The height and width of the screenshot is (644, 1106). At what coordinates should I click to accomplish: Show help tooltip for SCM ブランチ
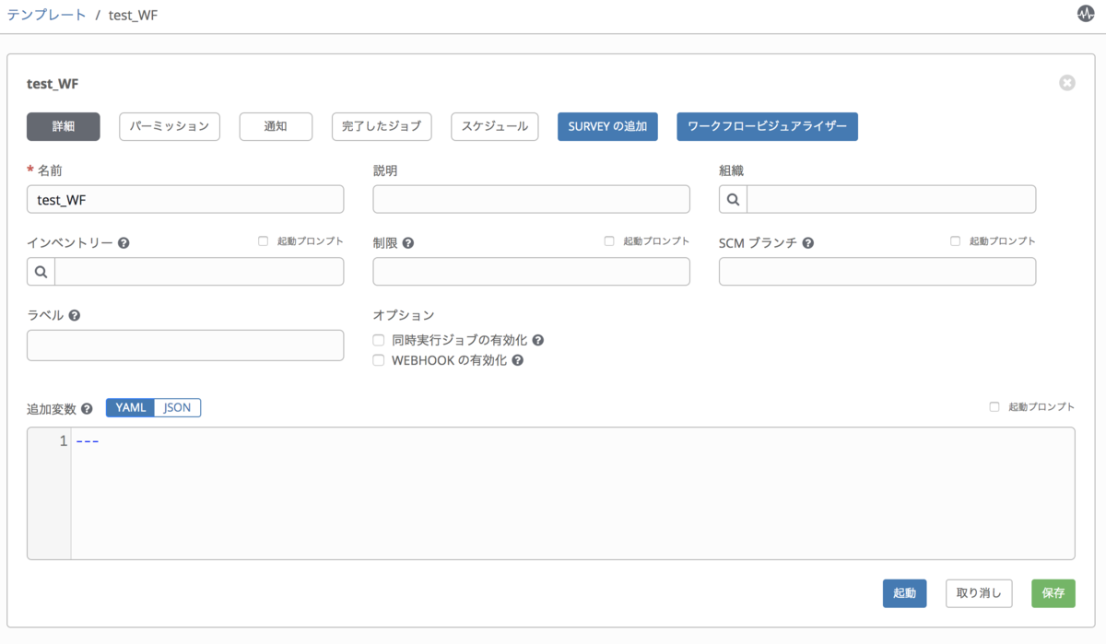pos(807,243)
